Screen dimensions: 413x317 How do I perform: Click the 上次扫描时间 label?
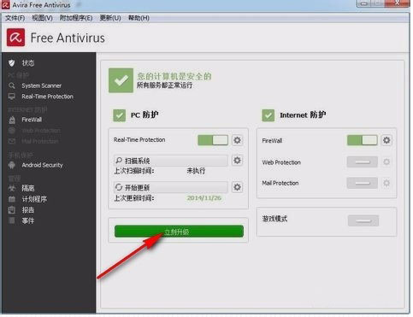[x=134, y=171]
